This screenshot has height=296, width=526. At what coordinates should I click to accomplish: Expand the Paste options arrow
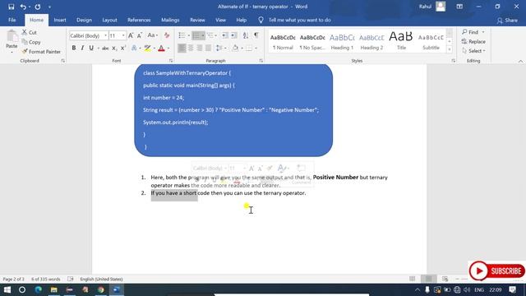pos(12,53)
